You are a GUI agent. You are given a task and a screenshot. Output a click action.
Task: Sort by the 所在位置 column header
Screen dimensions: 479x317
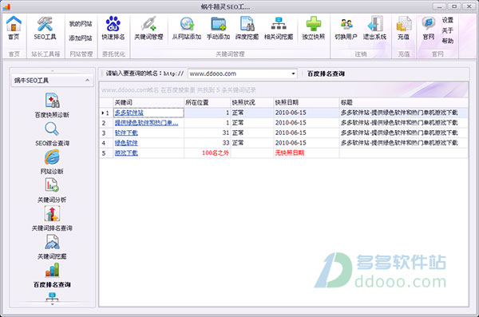[x=208, y=102]
